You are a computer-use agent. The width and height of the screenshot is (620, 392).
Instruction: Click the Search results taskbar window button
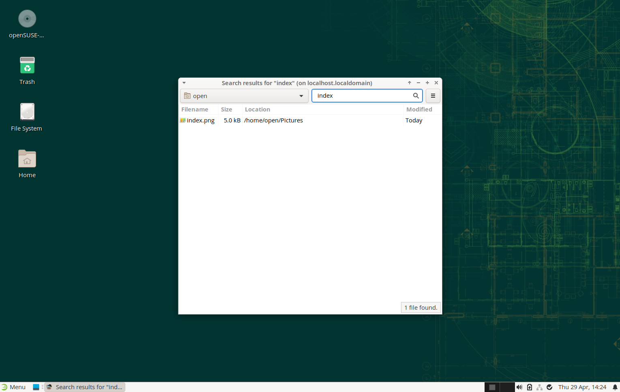pos(85,387)
